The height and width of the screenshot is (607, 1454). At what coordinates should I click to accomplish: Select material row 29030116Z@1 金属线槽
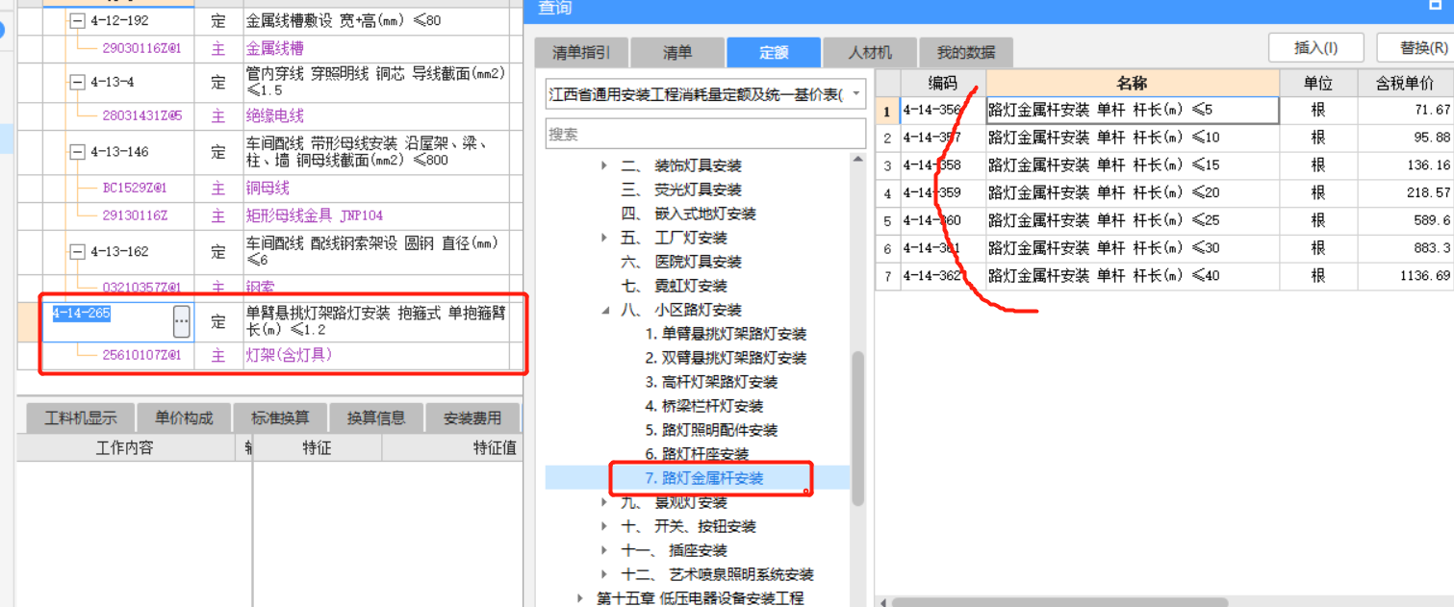click(x=272, y=48)
